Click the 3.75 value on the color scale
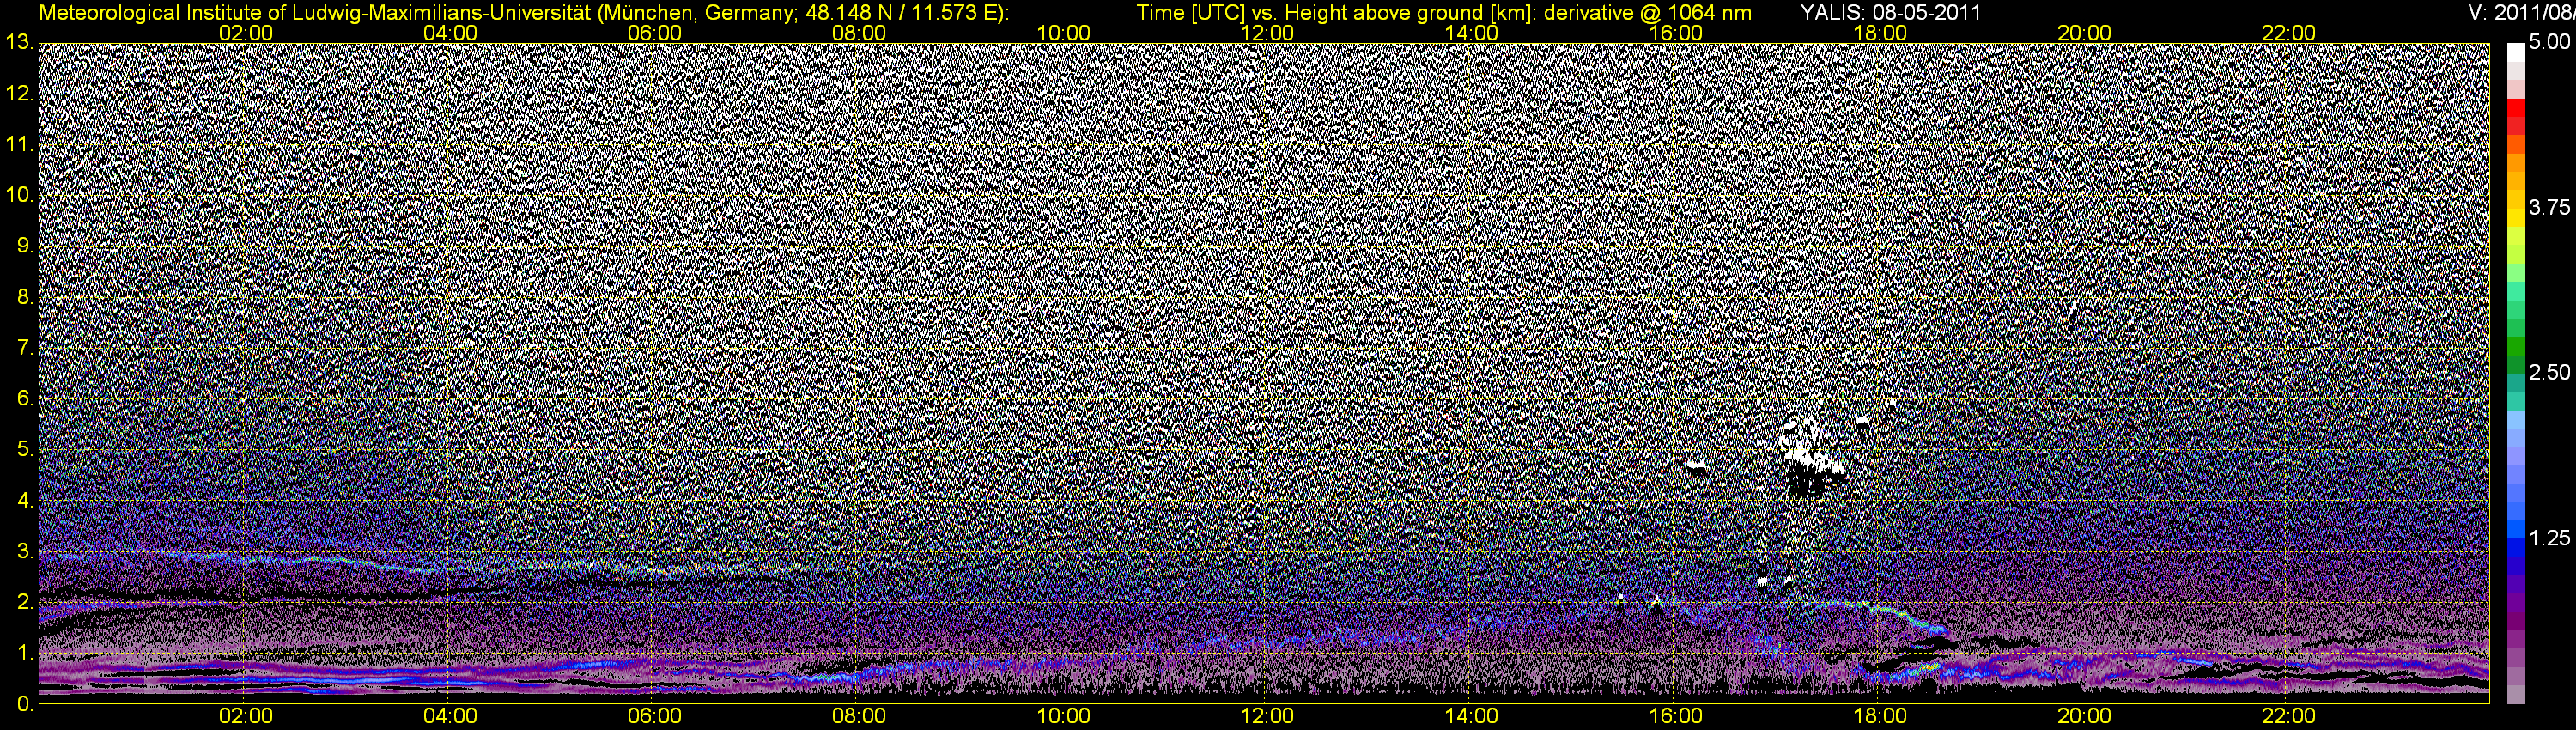Screen dimensions: 2576x730 (2549, 207)
